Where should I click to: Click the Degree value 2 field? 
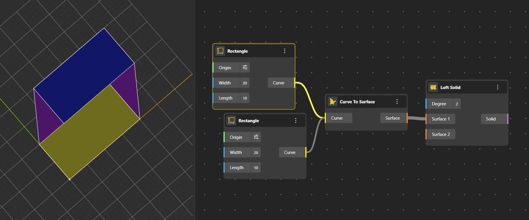coord(457,104)
